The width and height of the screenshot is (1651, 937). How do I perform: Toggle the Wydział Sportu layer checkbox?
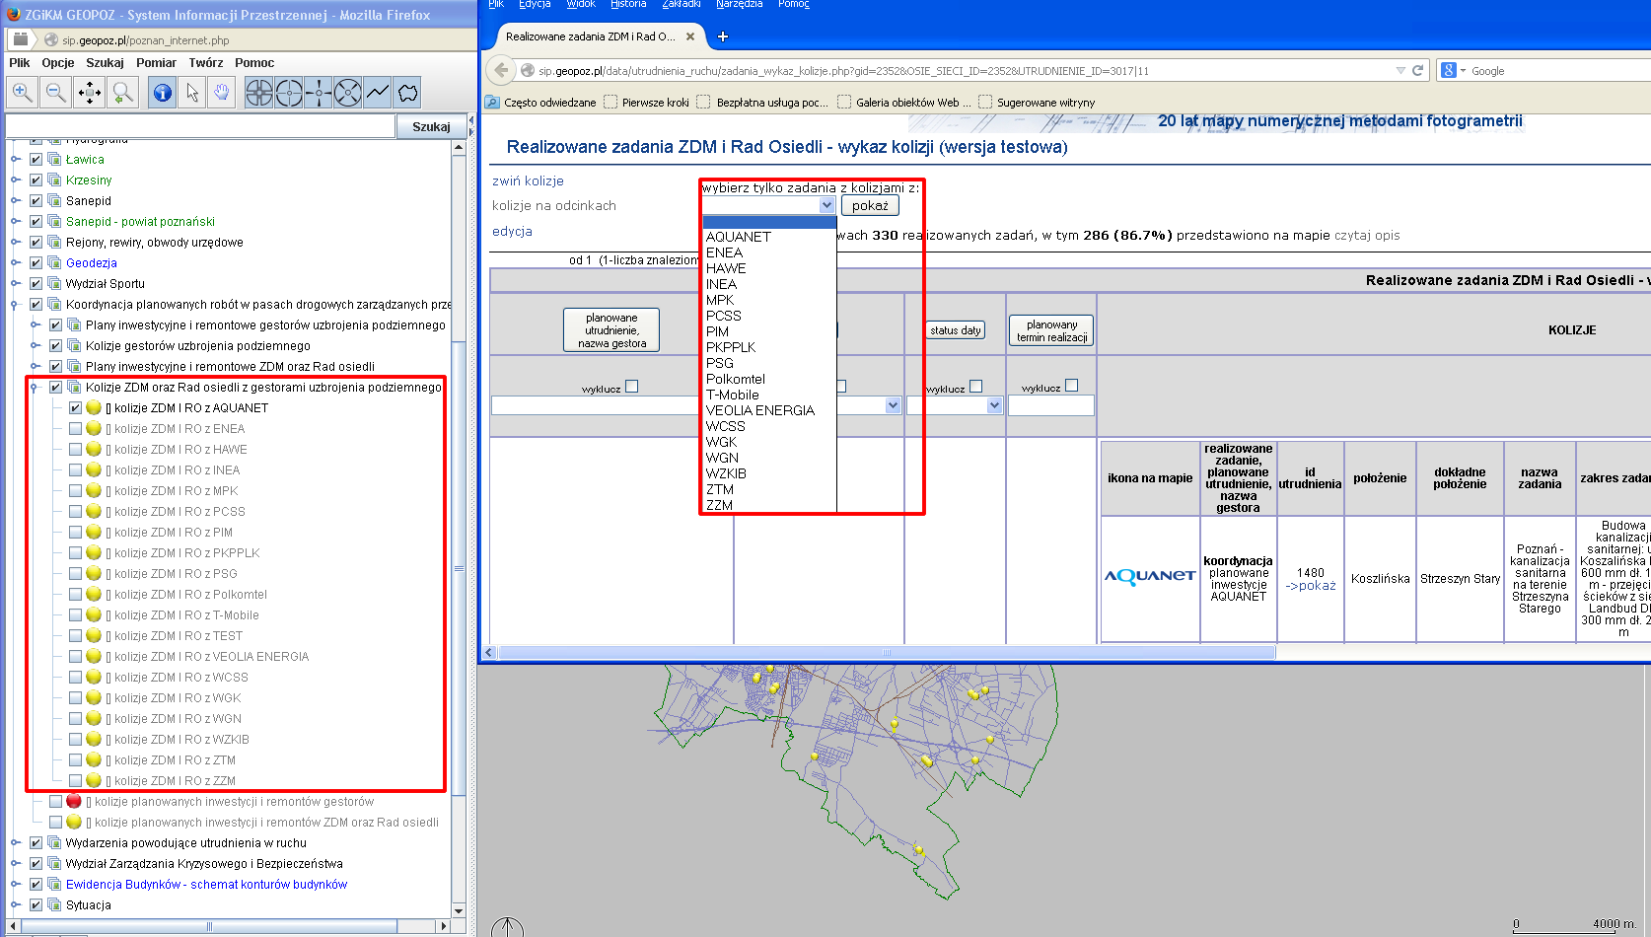36,283
